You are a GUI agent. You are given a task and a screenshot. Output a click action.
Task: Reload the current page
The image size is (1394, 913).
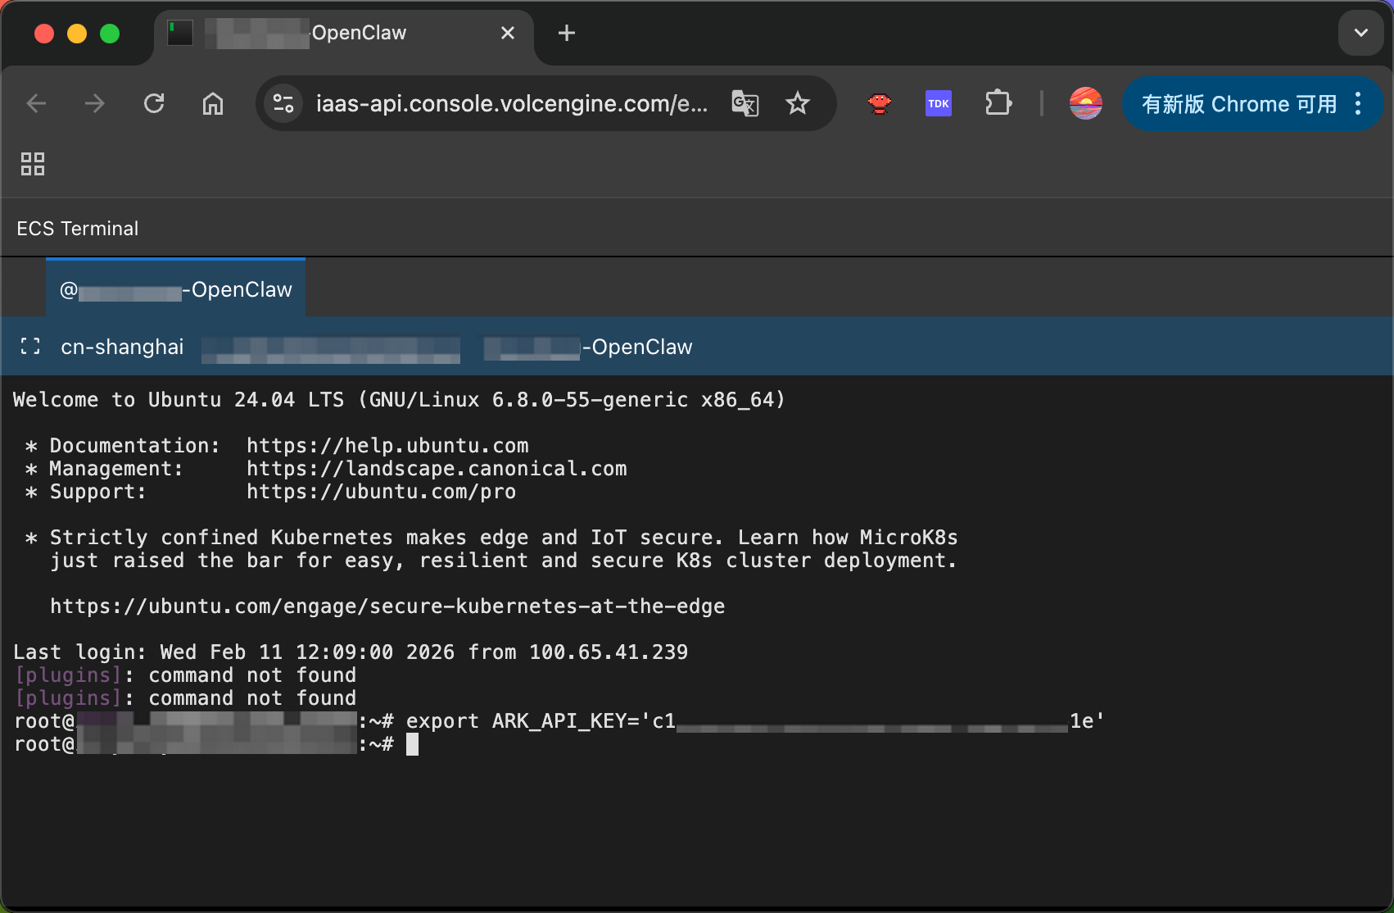[x=154, y=103]
